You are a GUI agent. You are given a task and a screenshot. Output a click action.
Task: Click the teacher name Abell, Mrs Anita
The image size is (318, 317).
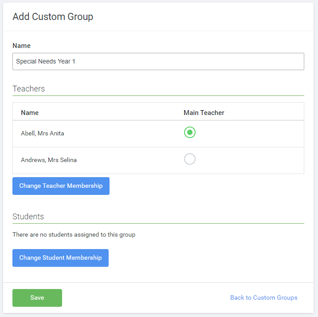[x=43, y=133]
